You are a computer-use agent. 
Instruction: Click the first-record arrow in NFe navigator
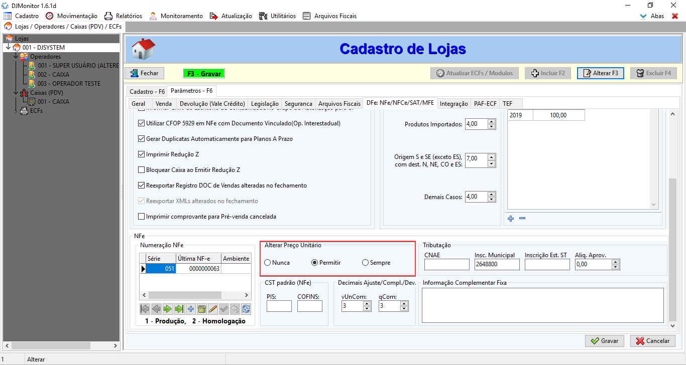145,309
